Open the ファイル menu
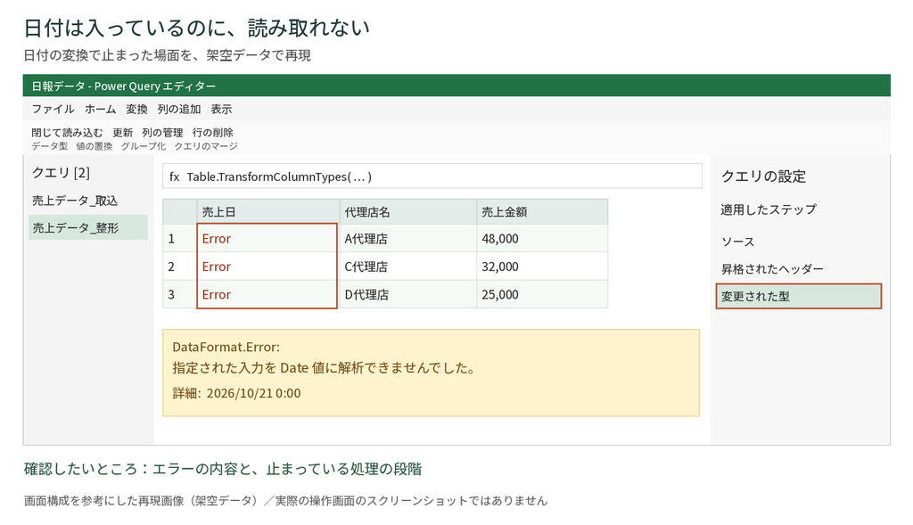Image resolution: width=913 pixels, height=525 pixels. (53, 109)
